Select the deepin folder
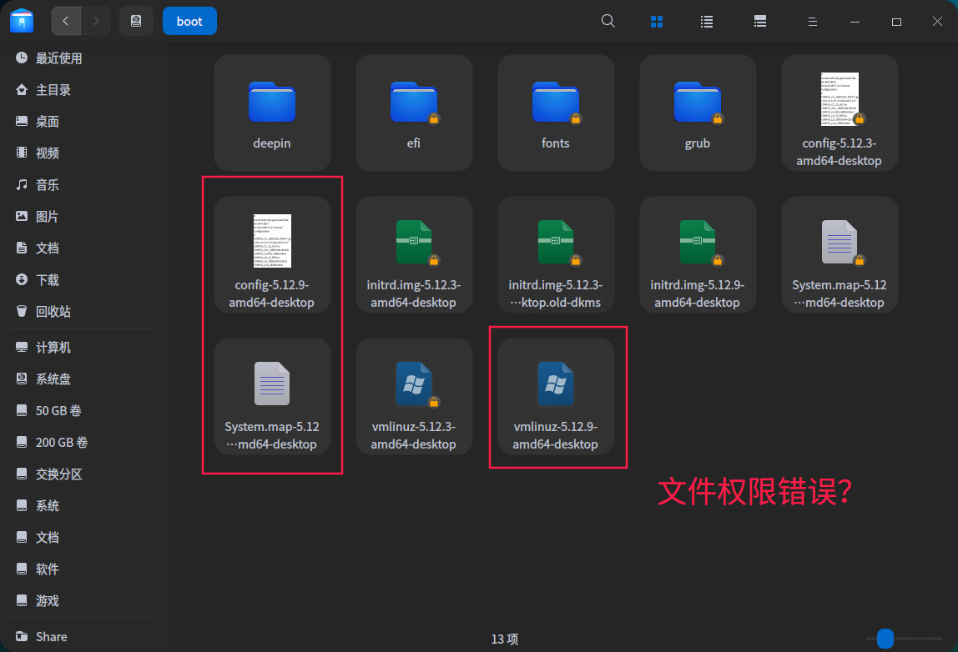958x652 pixels. (x=272, y=113)
